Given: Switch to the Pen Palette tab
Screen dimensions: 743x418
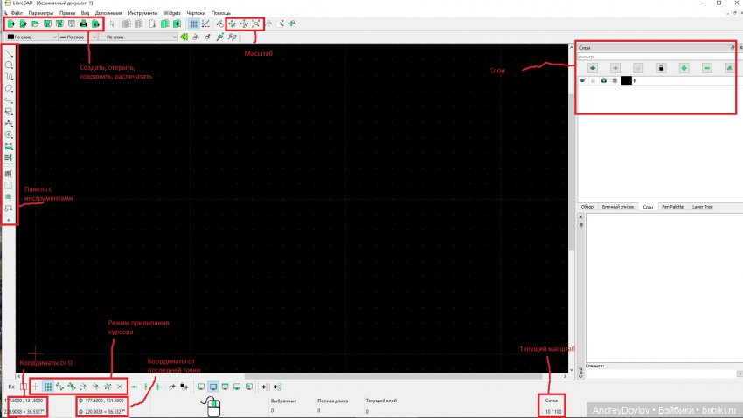Looking at the screenshot, I should [673, 207].
